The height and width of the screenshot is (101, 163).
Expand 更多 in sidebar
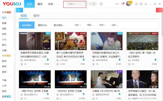click(x=4, y=72)
